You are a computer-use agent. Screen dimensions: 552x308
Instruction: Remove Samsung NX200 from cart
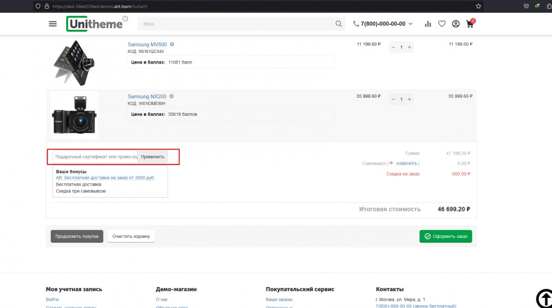tap(172, 96)
